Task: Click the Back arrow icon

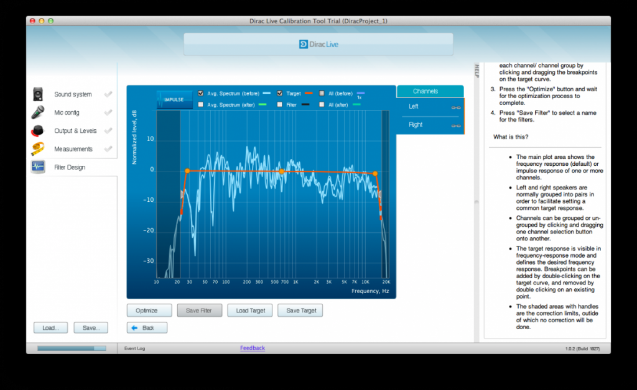Action: point(134,327)
